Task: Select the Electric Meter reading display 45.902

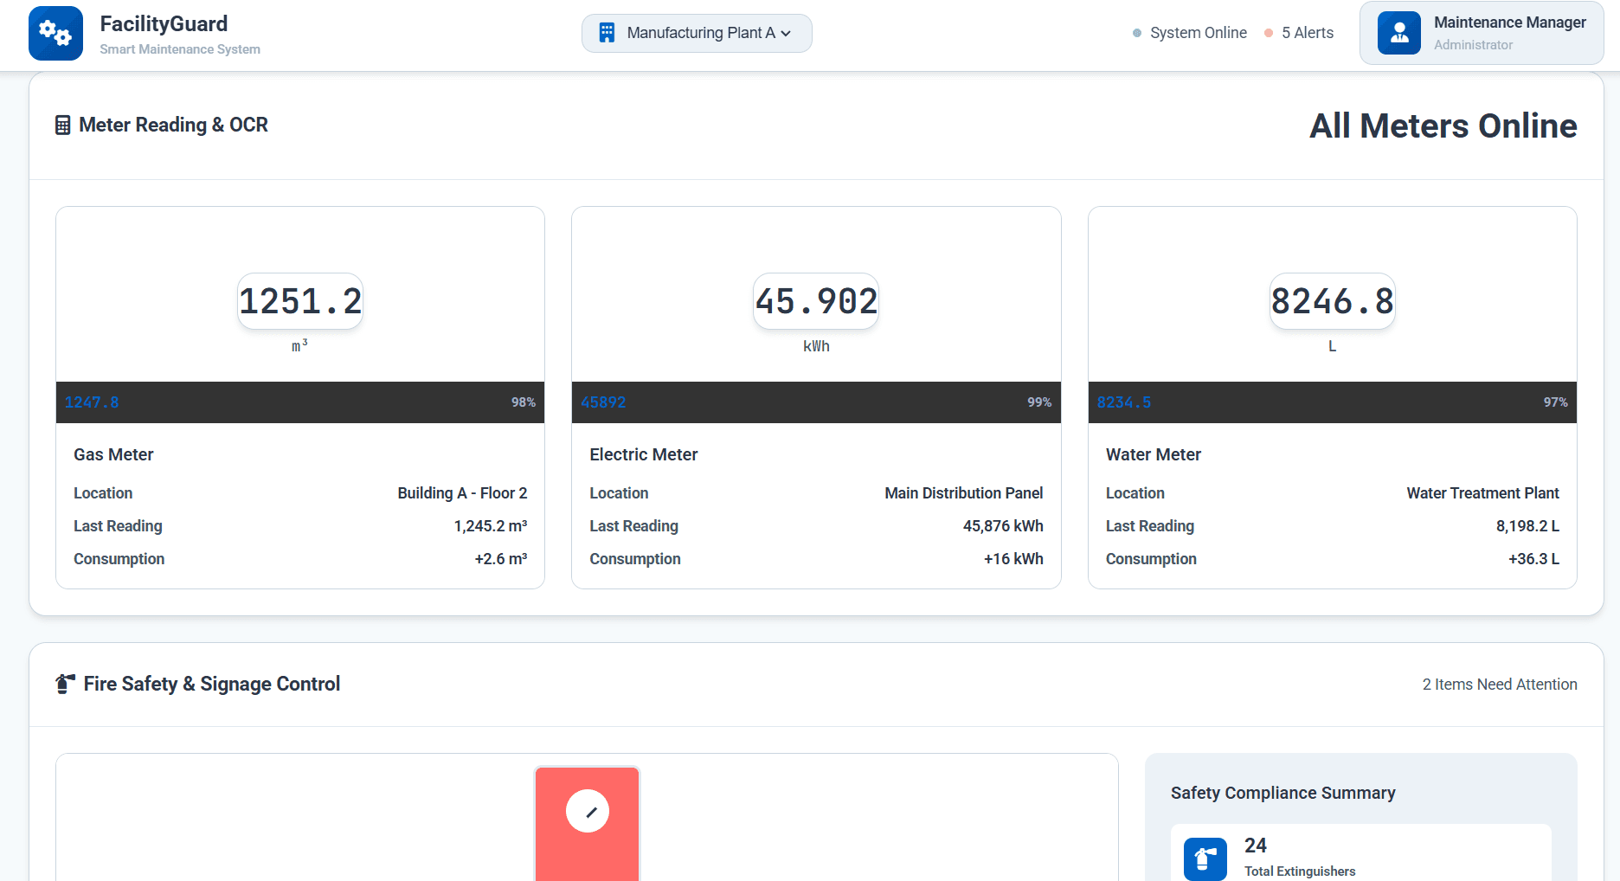Action: click(x=816, y=301)
